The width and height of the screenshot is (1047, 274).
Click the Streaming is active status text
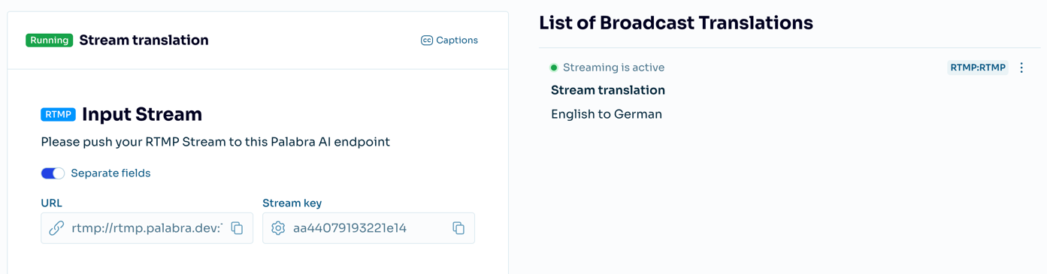613,68
